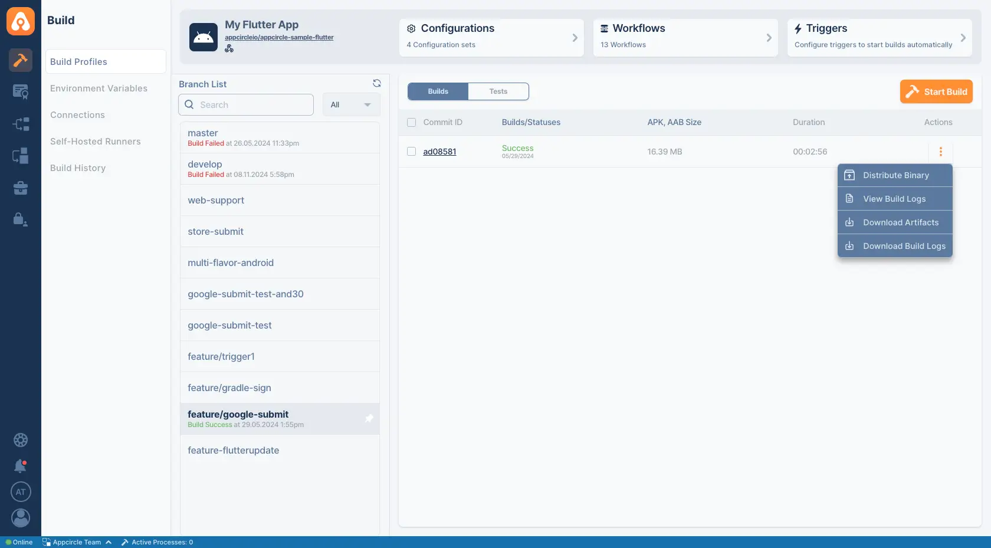Select the google-submit-test-and30 branch
The height and width of the screenshot is (548, 991).
click(x=280, y=294)
